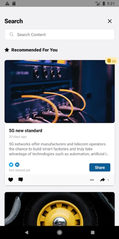Open the three-dots more options menu
The height and width of the screenshot is (239, 119).
92,180
